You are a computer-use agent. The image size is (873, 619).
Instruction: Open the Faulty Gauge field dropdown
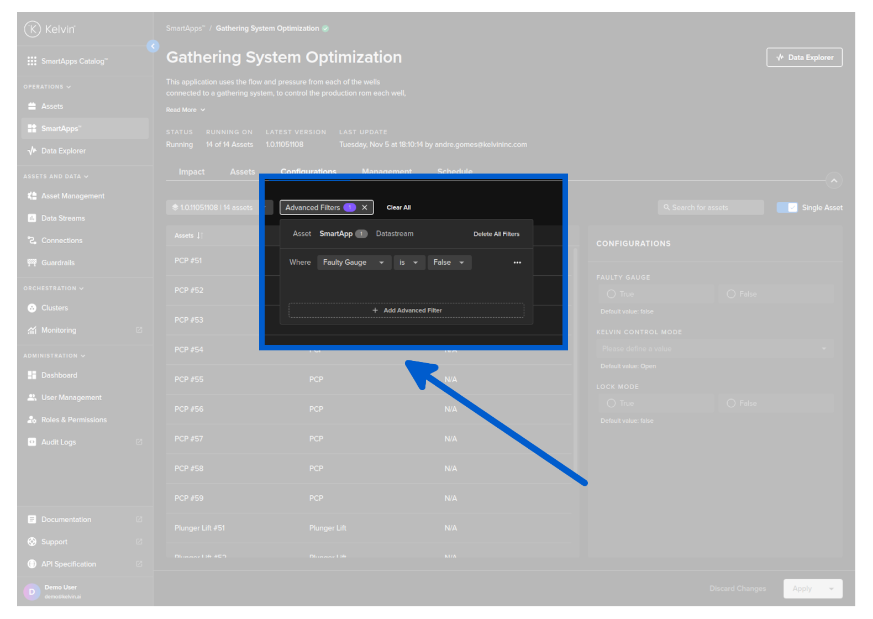click(354, 263)
